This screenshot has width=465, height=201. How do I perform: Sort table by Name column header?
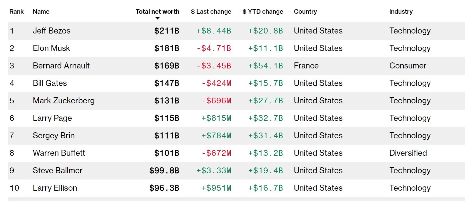coord(41,12)
